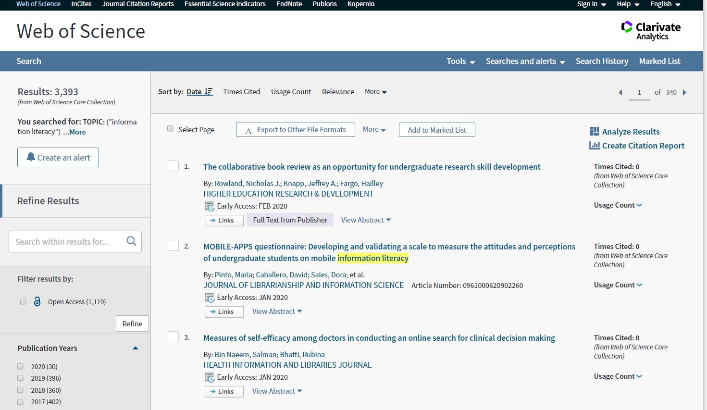Screen dimensions: 707x410
Task: Expand View Abstract for result 2
Action: 277,311
